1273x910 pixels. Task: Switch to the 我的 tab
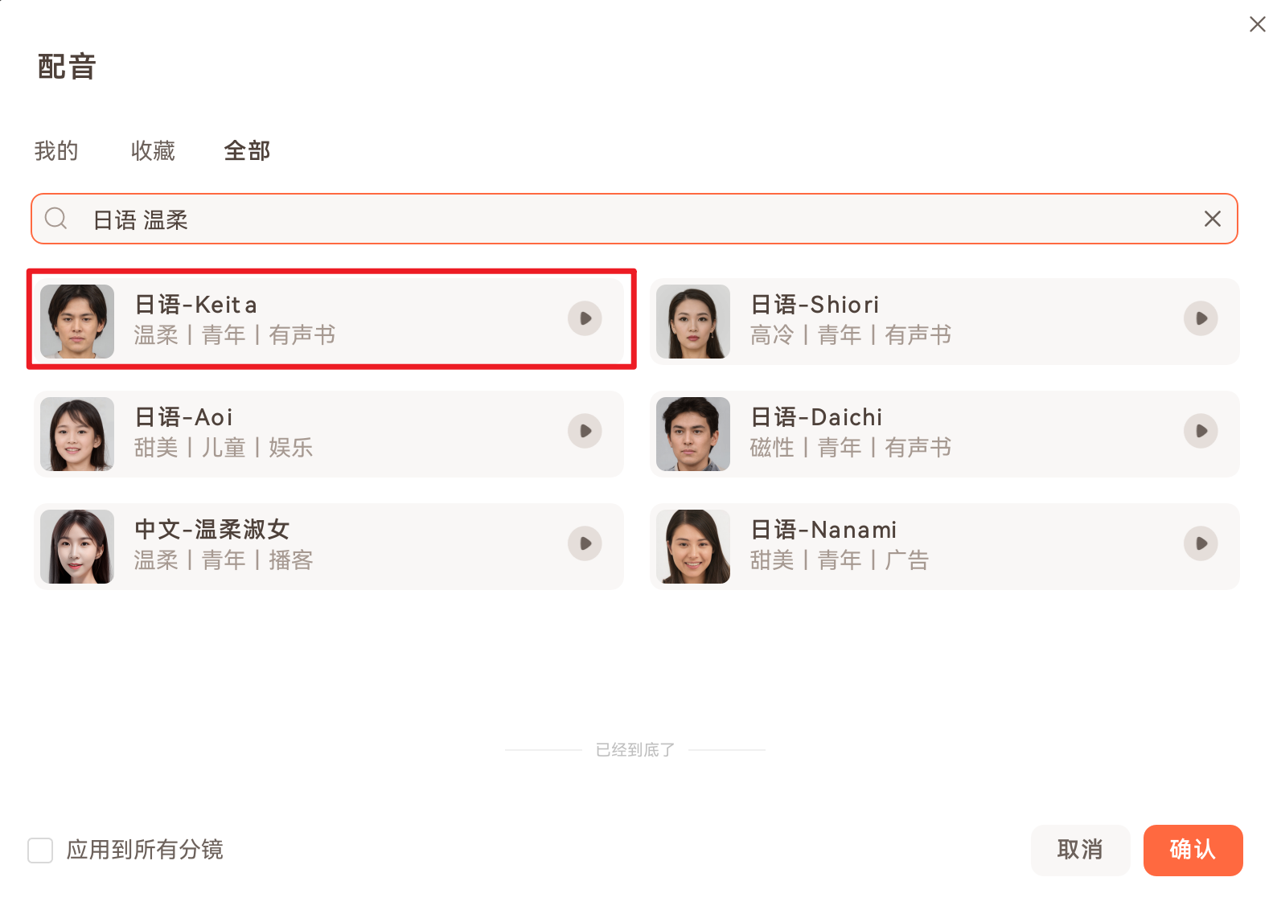pyautogui.click(x=56, y=150)
